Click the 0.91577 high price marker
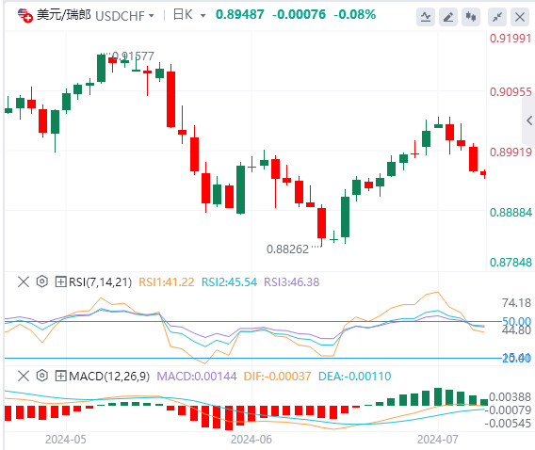Viewport: 535px width, 450px height. (133, 56)
